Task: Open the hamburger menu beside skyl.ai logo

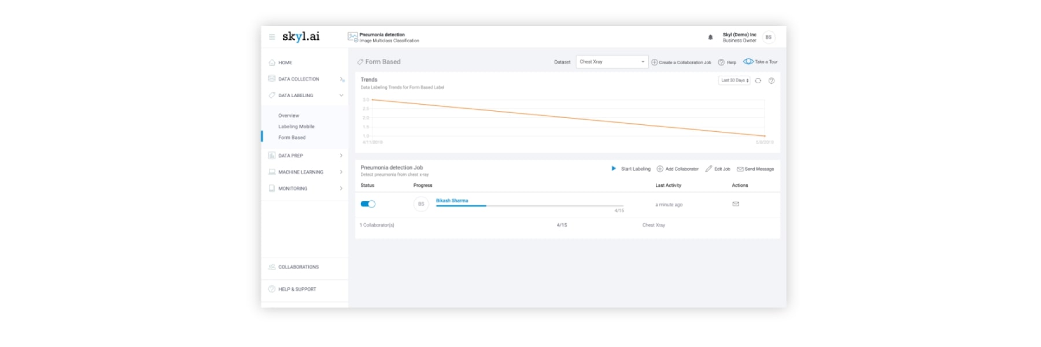Action: click(x=272, y=37)
